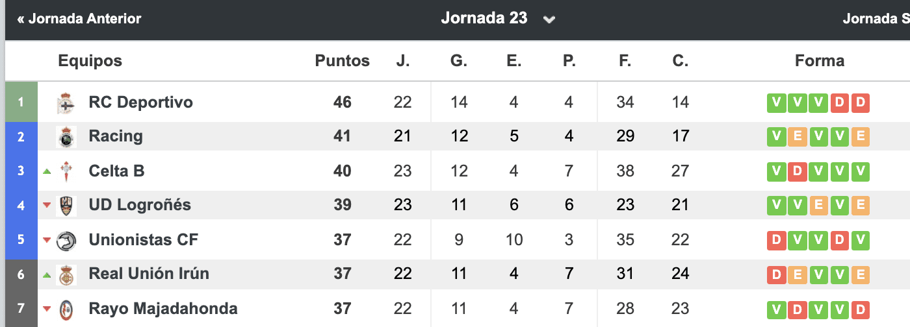Go to Jornada Anterior

click(x=79, y=19)
